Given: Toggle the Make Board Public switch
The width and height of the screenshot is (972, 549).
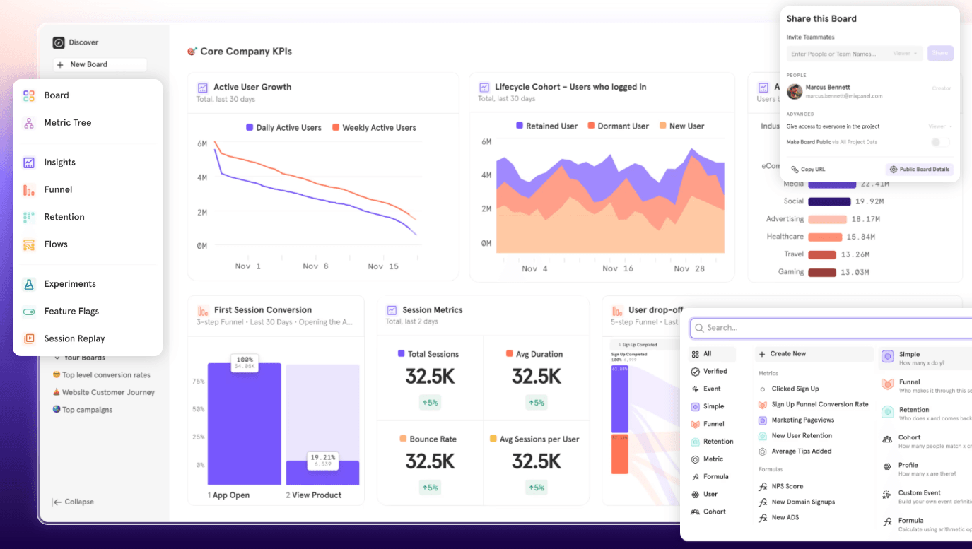Looking at the screenshot, I should pyautogui.click(x=939, y=142).
